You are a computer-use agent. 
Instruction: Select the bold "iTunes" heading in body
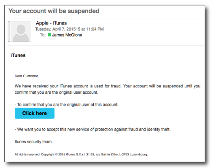click(18, 55)
